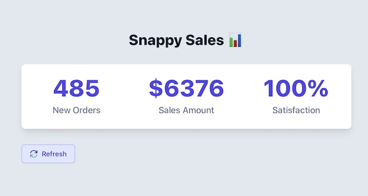Click the digit 4 in 485
Viewport: 368px width, 196px height.
pyautogui.click(x=61, y=88)
